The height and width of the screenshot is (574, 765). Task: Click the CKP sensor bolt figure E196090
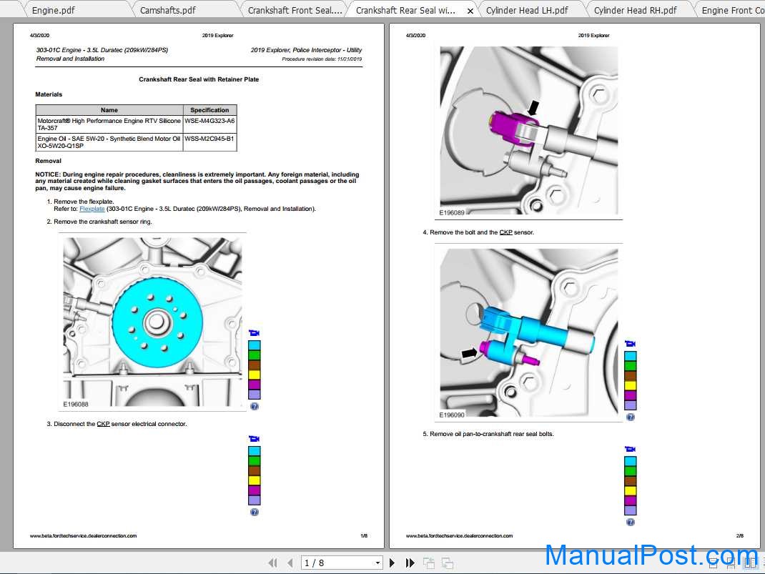pyautogui.click(x=529, y=334)
